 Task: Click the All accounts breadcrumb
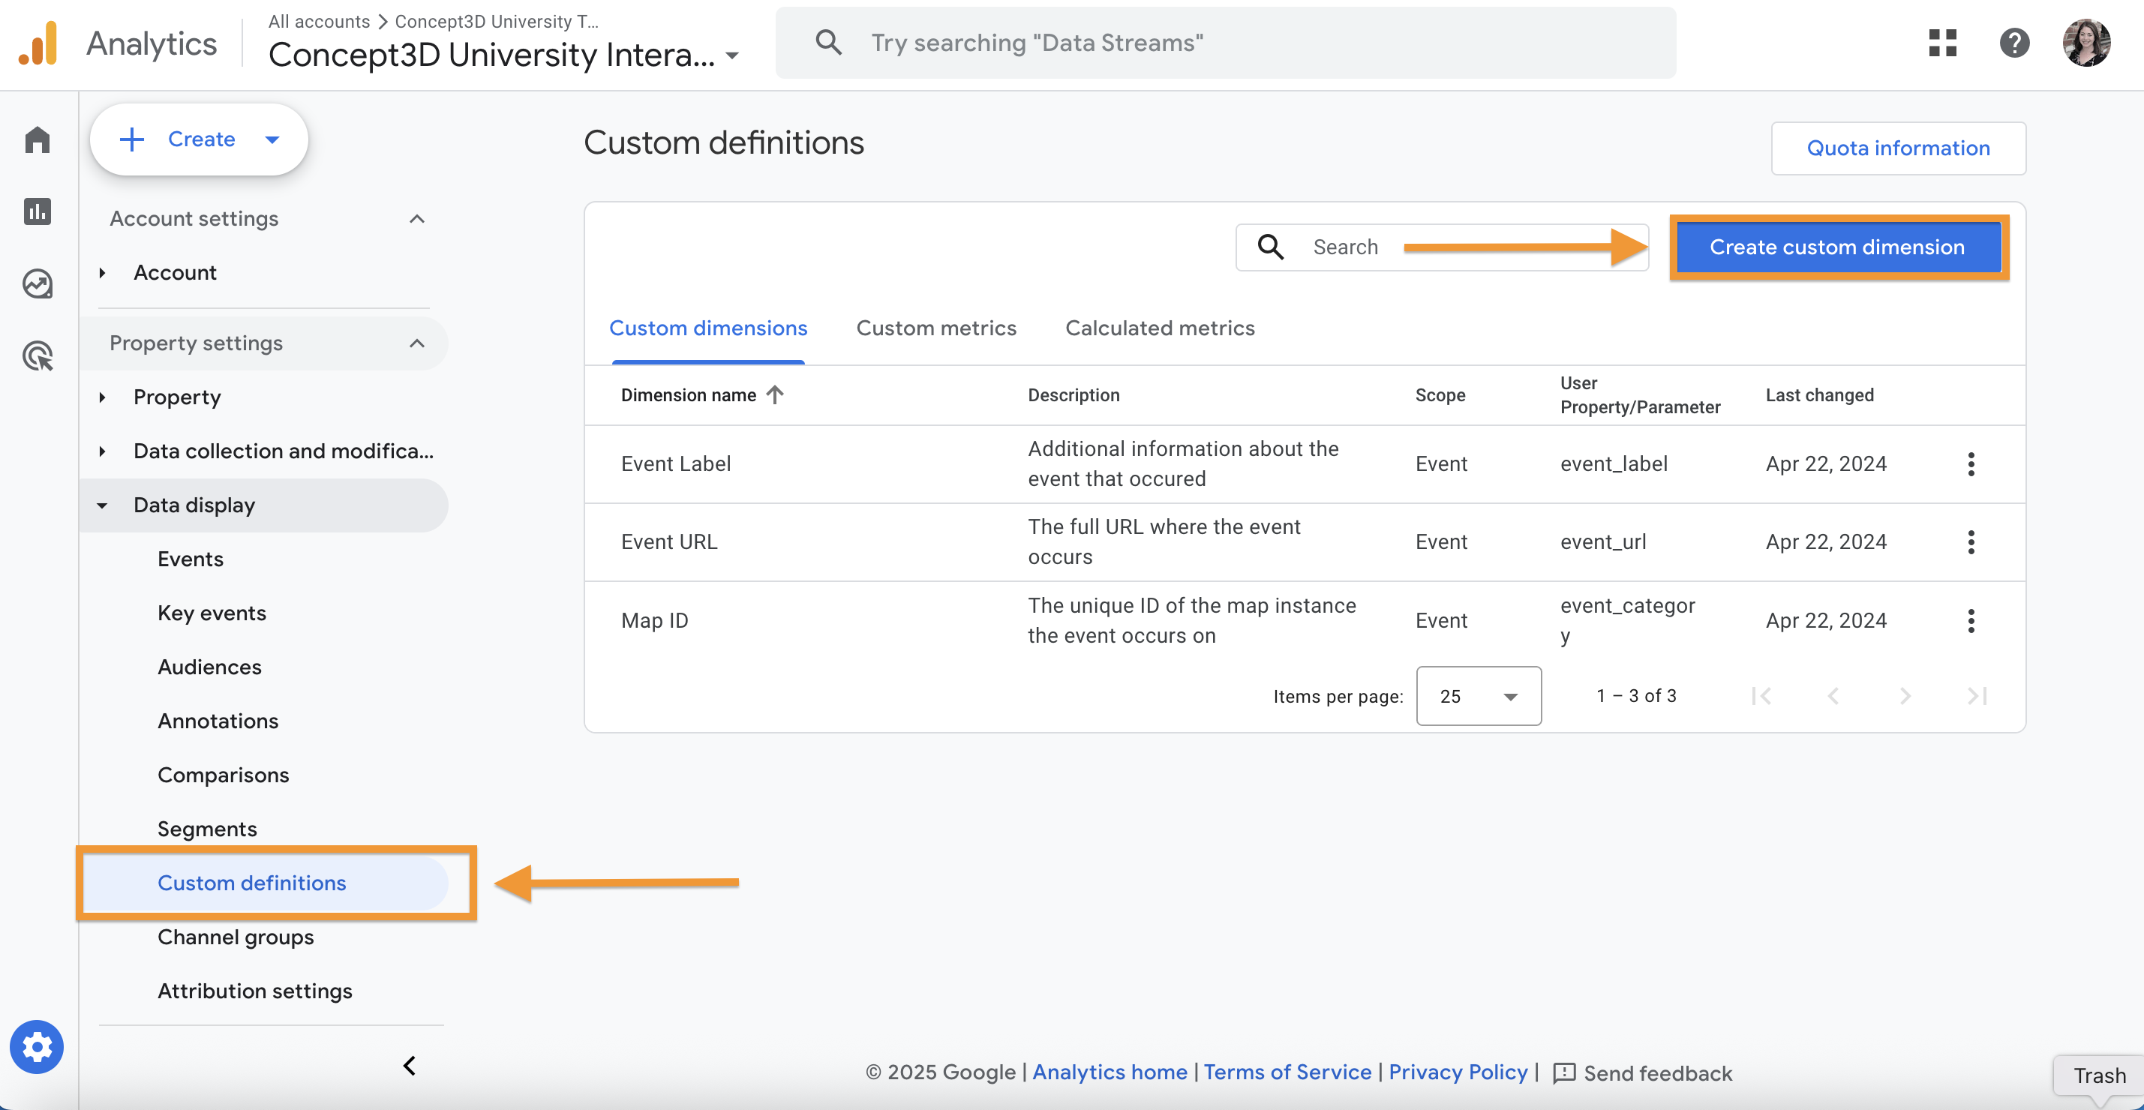pos(319,22)
